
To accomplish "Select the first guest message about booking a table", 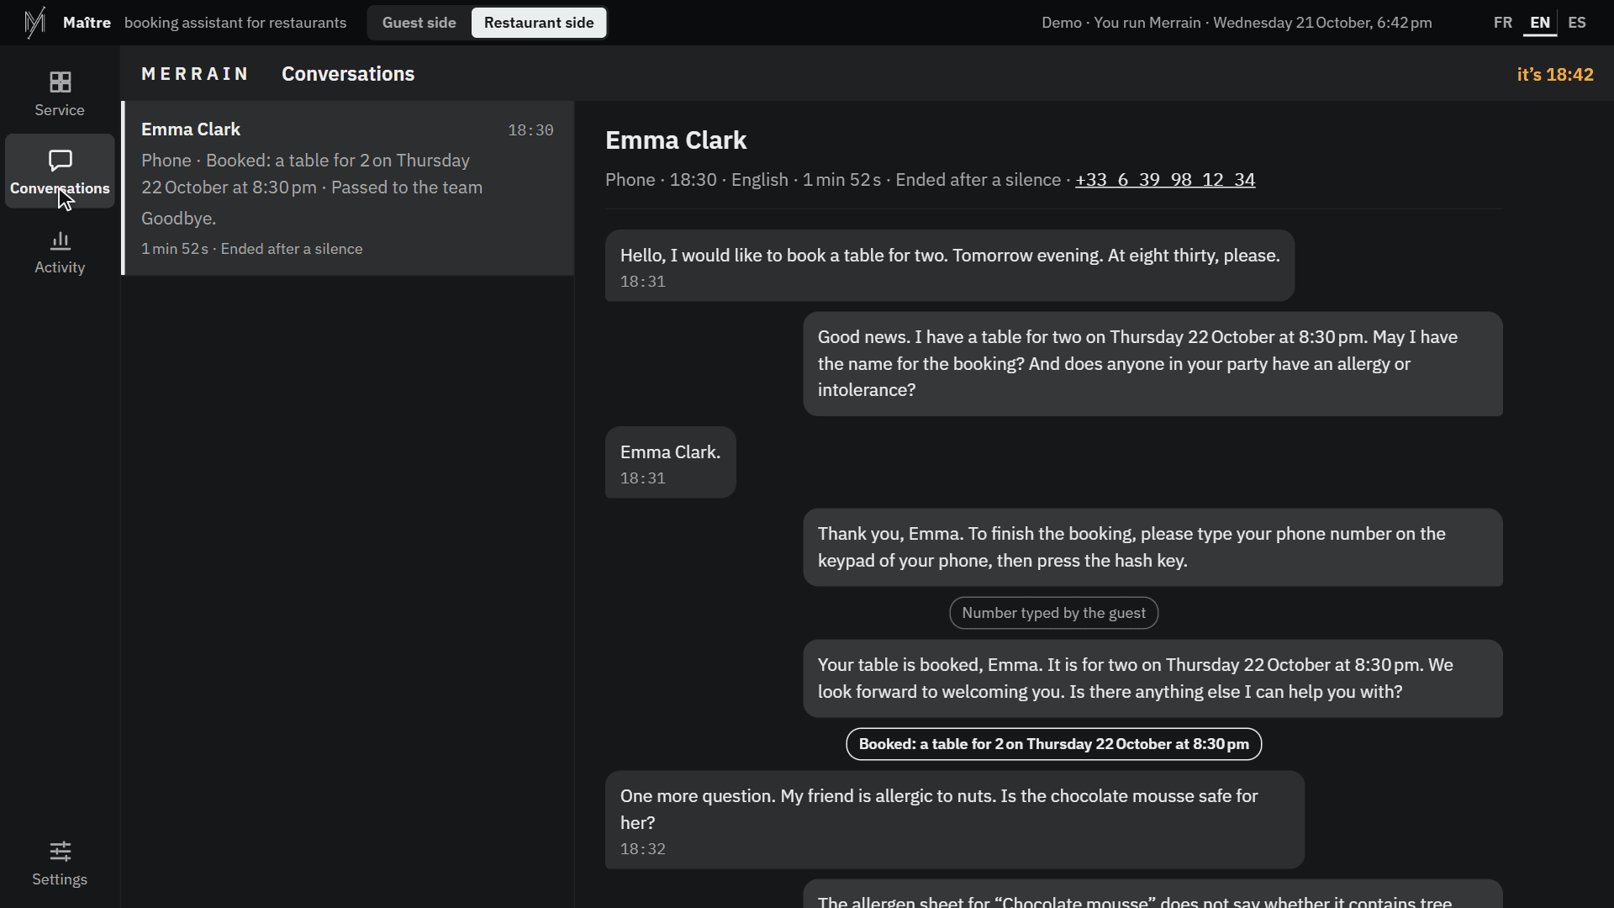I will [x=950, y=266].
